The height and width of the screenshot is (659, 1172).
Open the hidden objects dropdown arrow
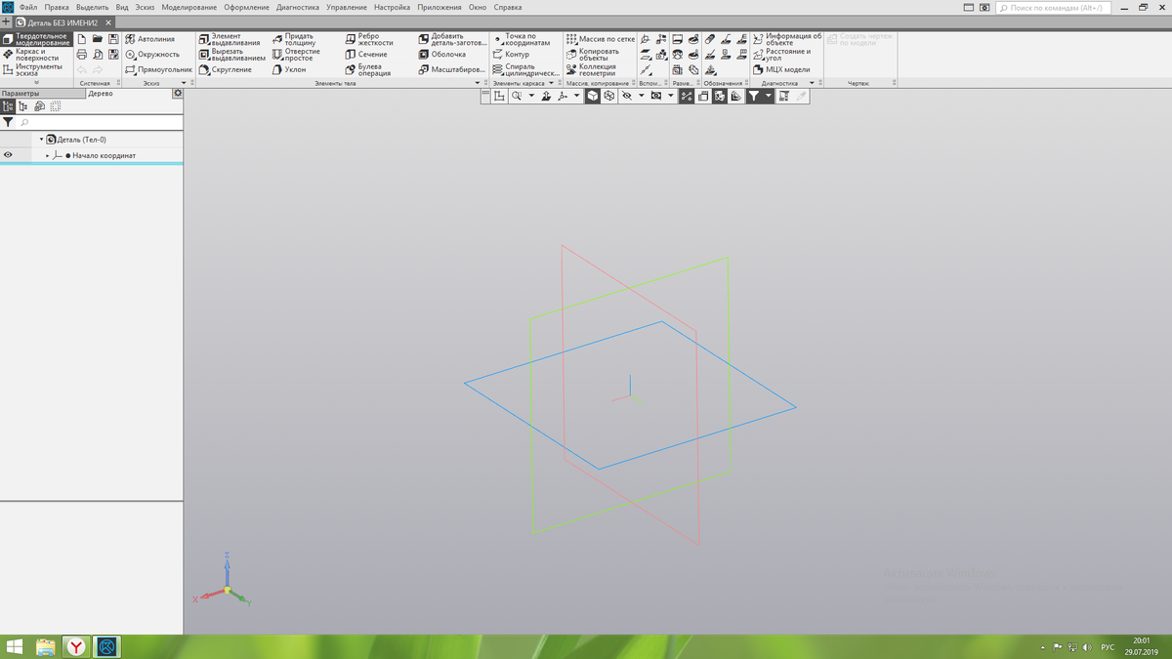tap(641, 97)
